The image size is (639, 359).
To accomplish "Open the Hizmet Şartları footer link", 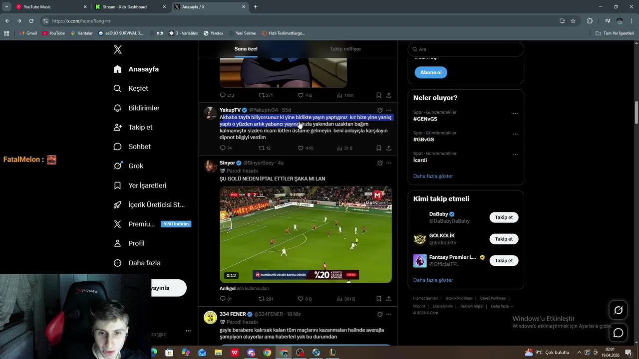I will click(x=425, y=298).
